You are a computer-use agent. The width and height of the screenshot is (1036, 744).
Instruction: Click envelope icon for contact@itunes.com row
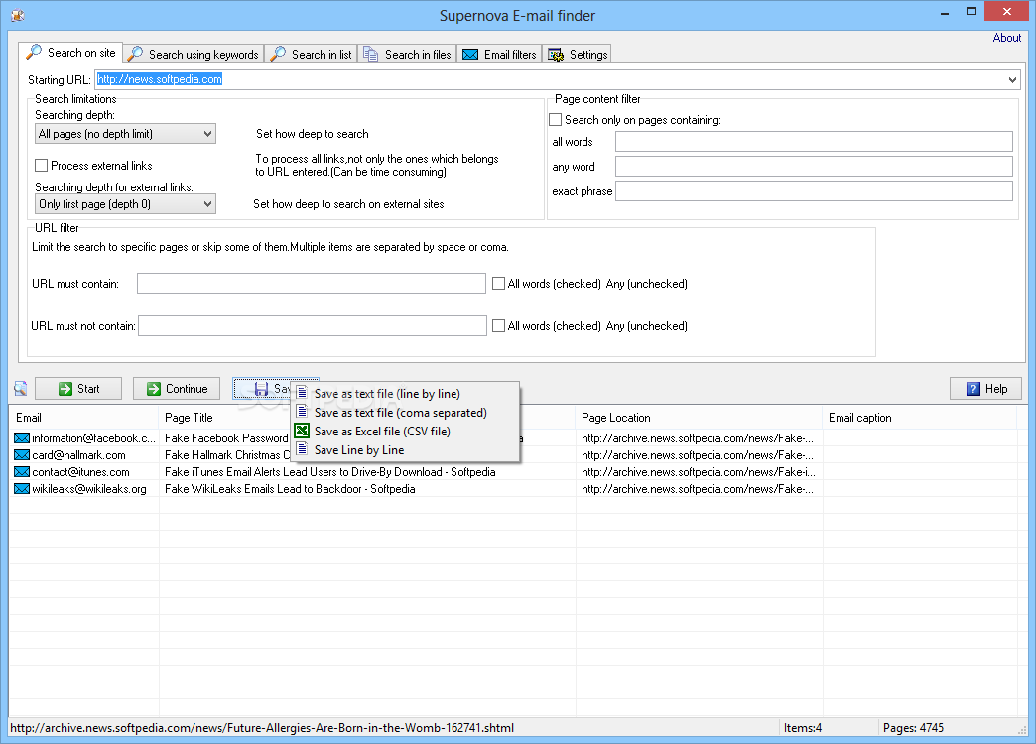coord(22,472)
